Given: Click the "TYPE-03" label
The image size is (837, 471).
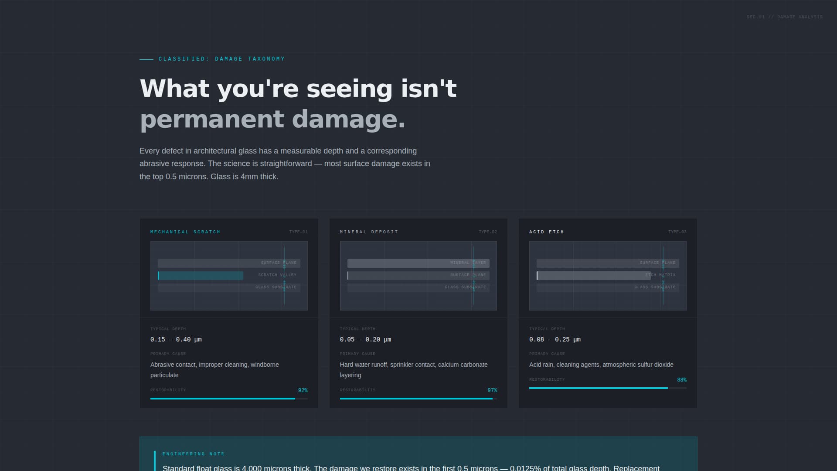Looking at the screenshot, I should [677, 232].
